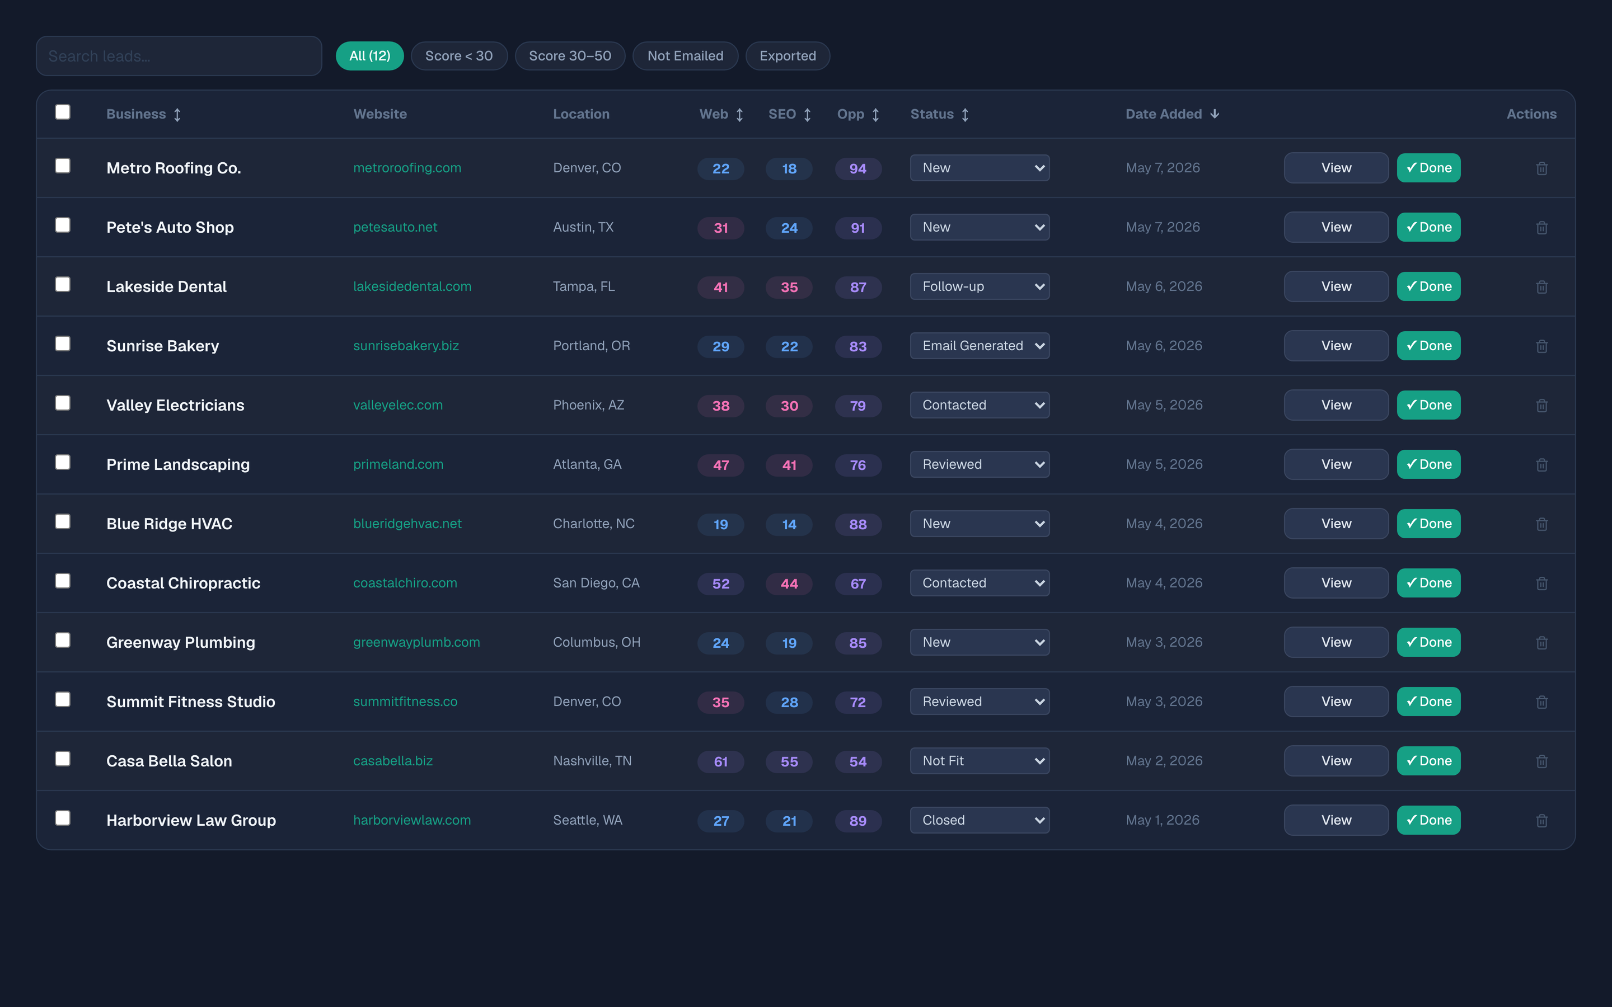The image size is (1612, 1007).
Task: View the Blue Ridge HVAC lead
Action: click(x=1336, y=524)
